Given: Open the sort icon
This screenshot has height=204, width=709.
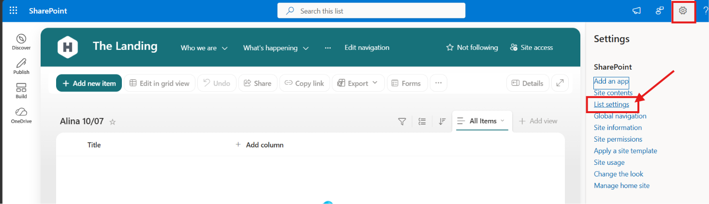Looking at the screenshot, I should tap(442, 121).
